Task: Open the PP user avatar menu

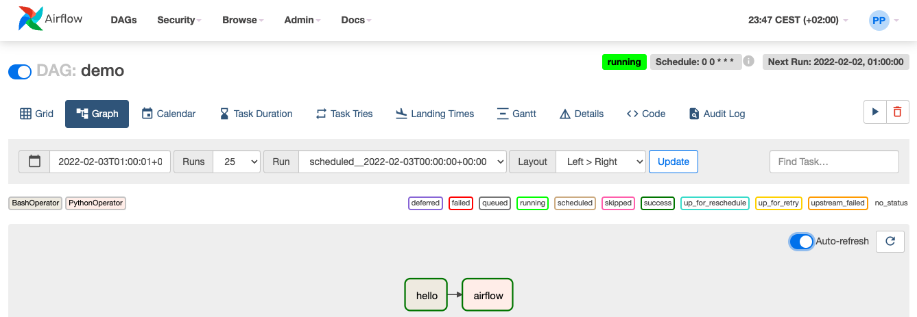Action: (879, 20)
